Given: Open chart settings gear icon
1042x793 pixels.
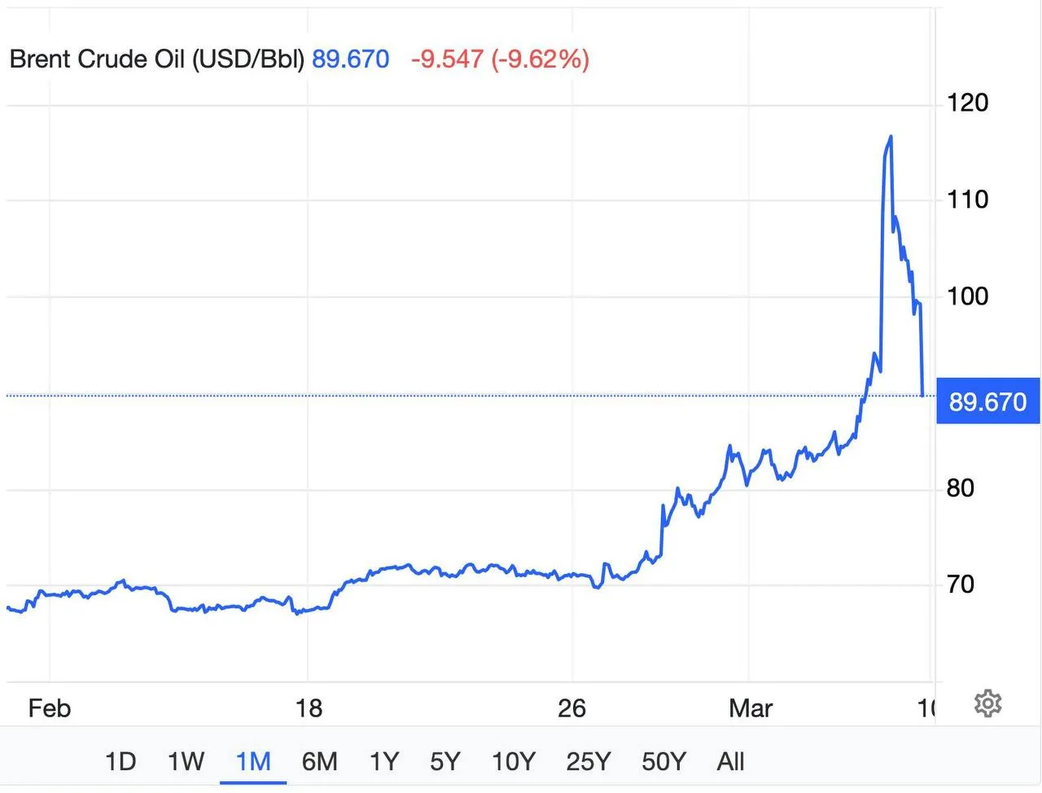Looking at the screenshot, I should pyautogui.click(x=987, y=703).
